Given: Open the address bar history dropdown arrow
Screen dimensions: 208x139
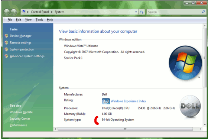Looking at the screenshot, I should pyautogui.click(x=136, y=12).
